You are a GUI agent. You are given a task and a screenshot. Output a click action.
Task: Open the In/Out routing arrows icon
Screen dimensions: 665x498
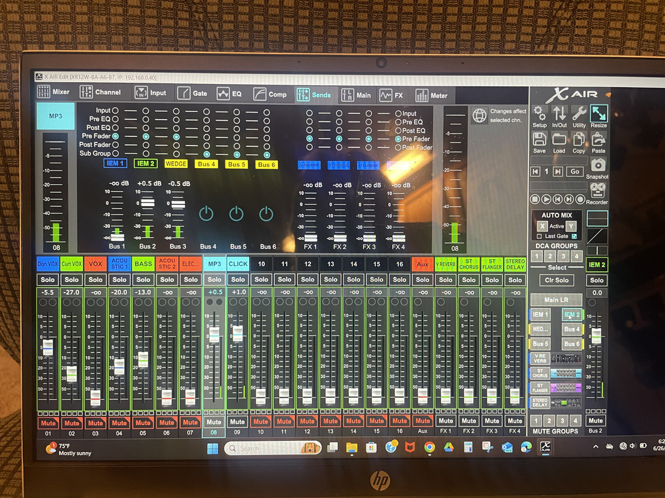tap(560, 113)
